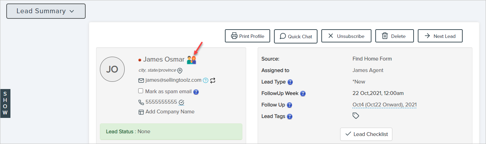Click the help icon next to email address
This screenshot has height=144, width=486.
tap(205, 80)
